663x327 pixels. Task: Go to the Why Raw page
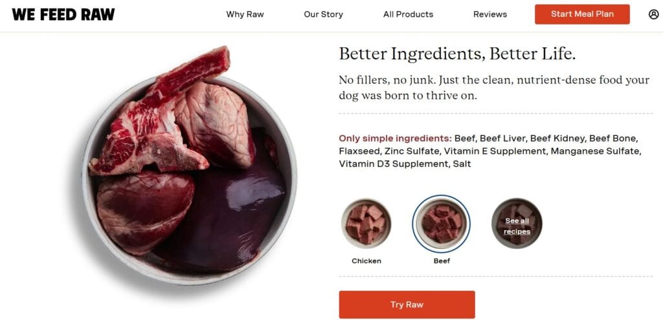[x=245, y=14]
